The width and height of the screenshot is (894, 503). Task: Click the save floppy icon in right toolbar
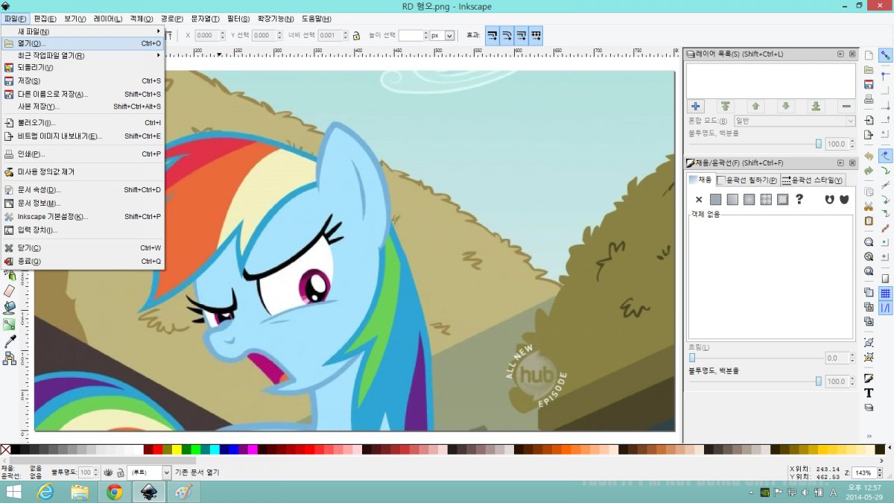click(x=869, y=84)
